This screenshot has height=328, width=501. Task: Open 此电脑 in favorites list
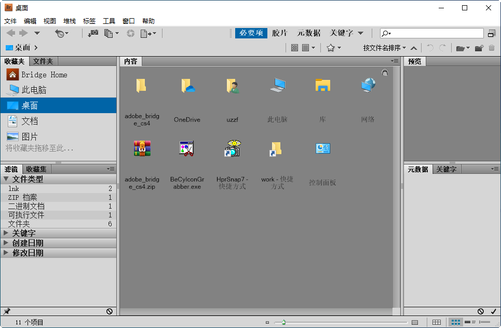tap(27, 90)
